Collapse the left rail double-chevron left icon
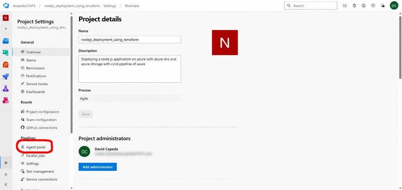This screenshot has width=402, height=190. [x=6, y=184]
